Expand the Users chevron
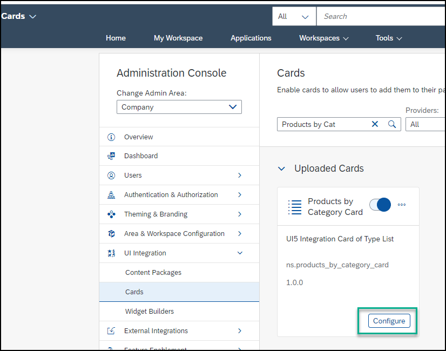The height and width of the screenshot is (351, 446). (240, 175)
